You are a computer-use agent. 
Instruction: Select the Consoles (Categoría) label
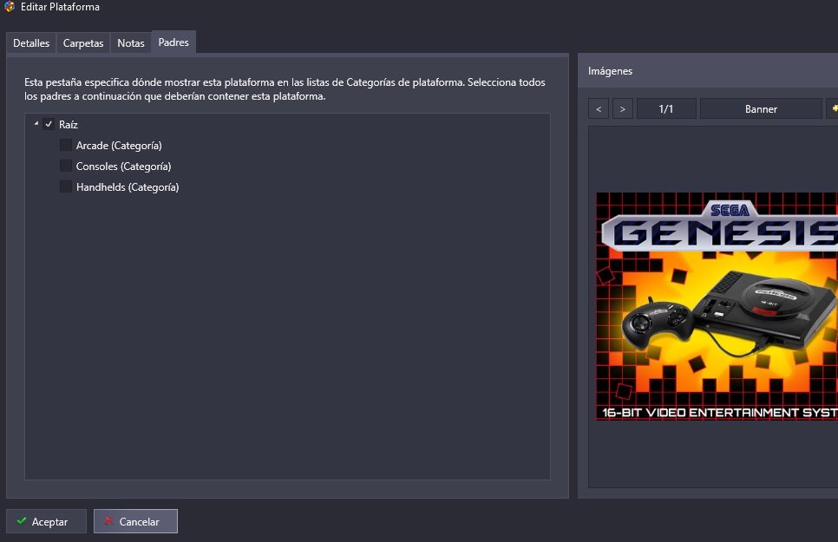click(123, 167)
